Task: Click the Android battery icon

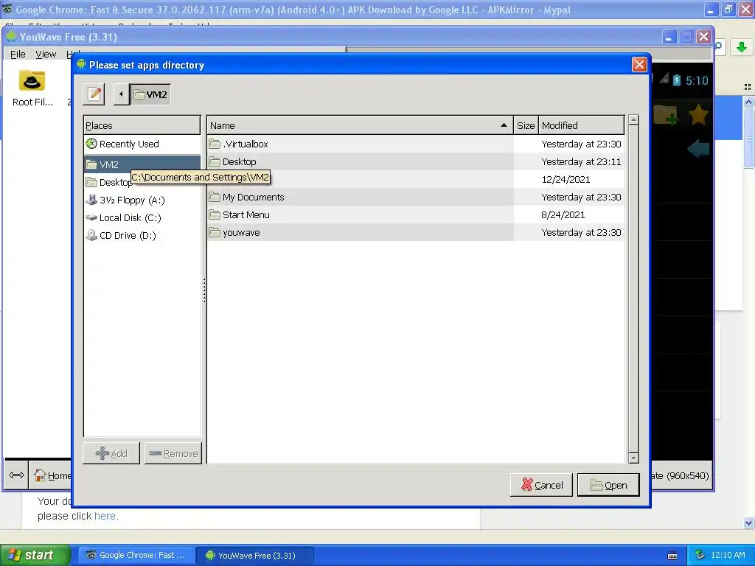Action: (x=677, y=80)
